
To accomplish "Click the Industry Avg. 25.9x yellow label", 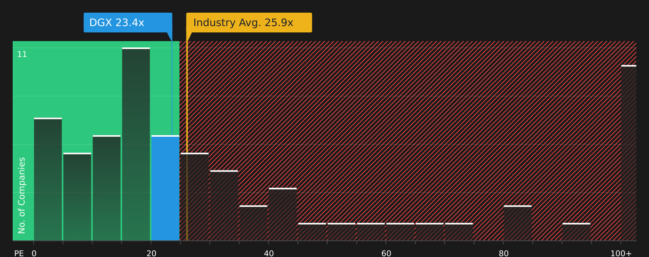I will 249,23.
